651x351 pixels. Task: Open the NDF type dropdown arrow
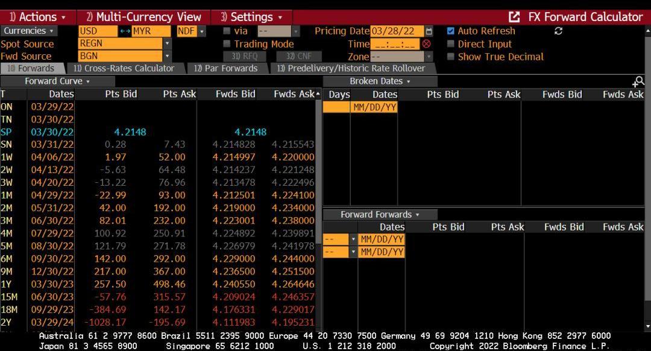coord(202,31)
